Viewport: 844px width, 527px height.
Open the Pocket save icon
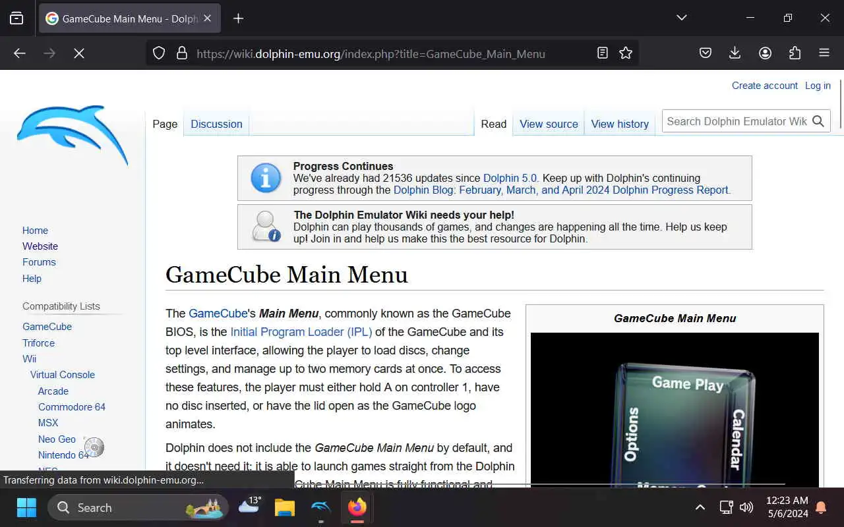[706, 53]
